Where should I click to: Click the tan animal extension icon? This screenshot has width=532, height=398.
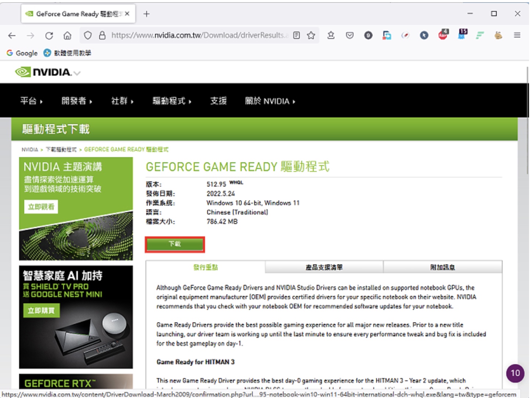pyautogui.click(x=498, y=35)
